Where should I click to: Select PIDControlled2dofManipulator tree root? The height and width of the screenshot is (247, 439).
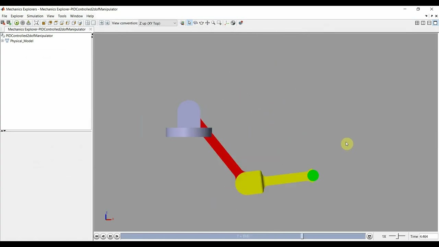pyautogui.click(x=29, y=36)
